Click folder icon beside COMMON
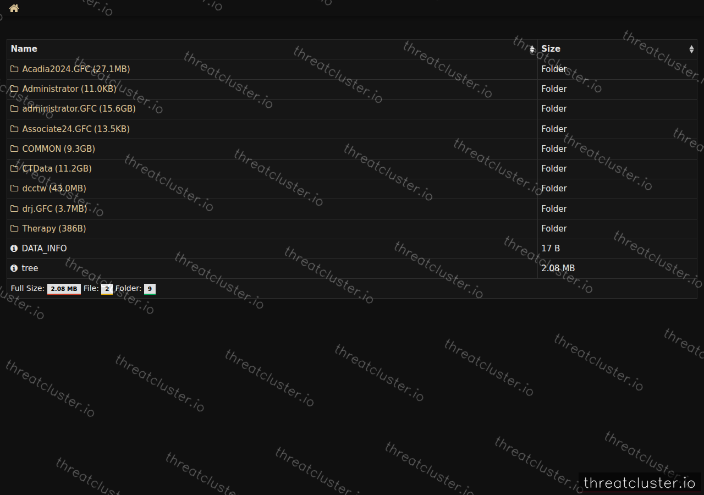The height and width of the screenshot is (495, 704). click(x=14, y=149)
